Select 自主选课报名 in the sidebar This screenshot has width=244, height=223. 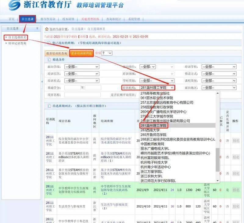coord(17,37)
